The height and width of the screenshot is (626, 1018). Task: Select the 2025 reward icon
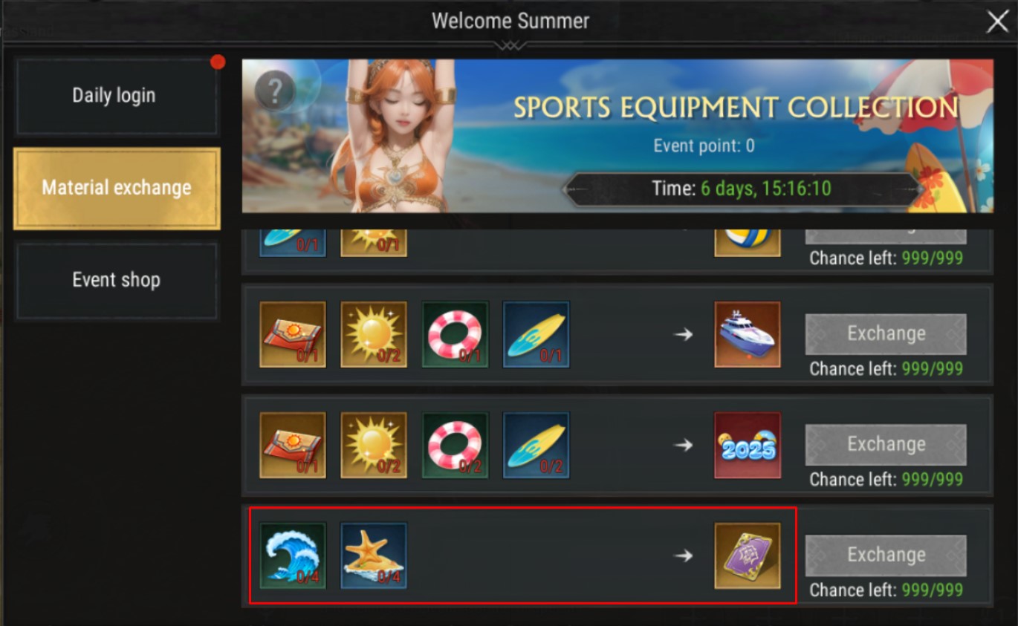pyautogui.click(x=748, y=445)
